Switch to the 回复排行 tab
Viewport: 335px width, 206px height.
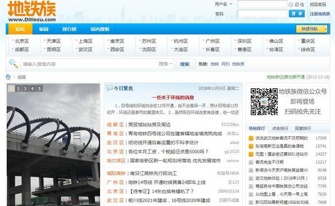(303, 128)
